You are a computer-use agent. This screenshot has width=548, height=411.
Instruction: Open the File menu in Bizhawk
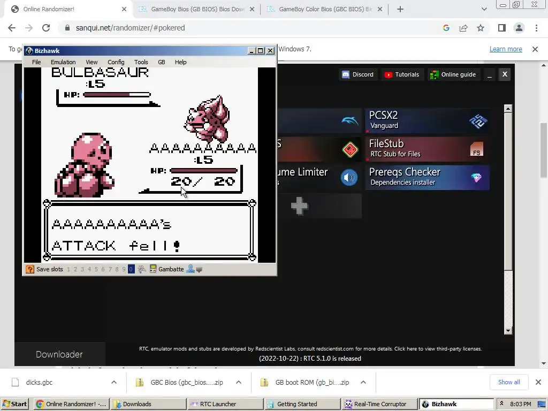click(36, 62)
